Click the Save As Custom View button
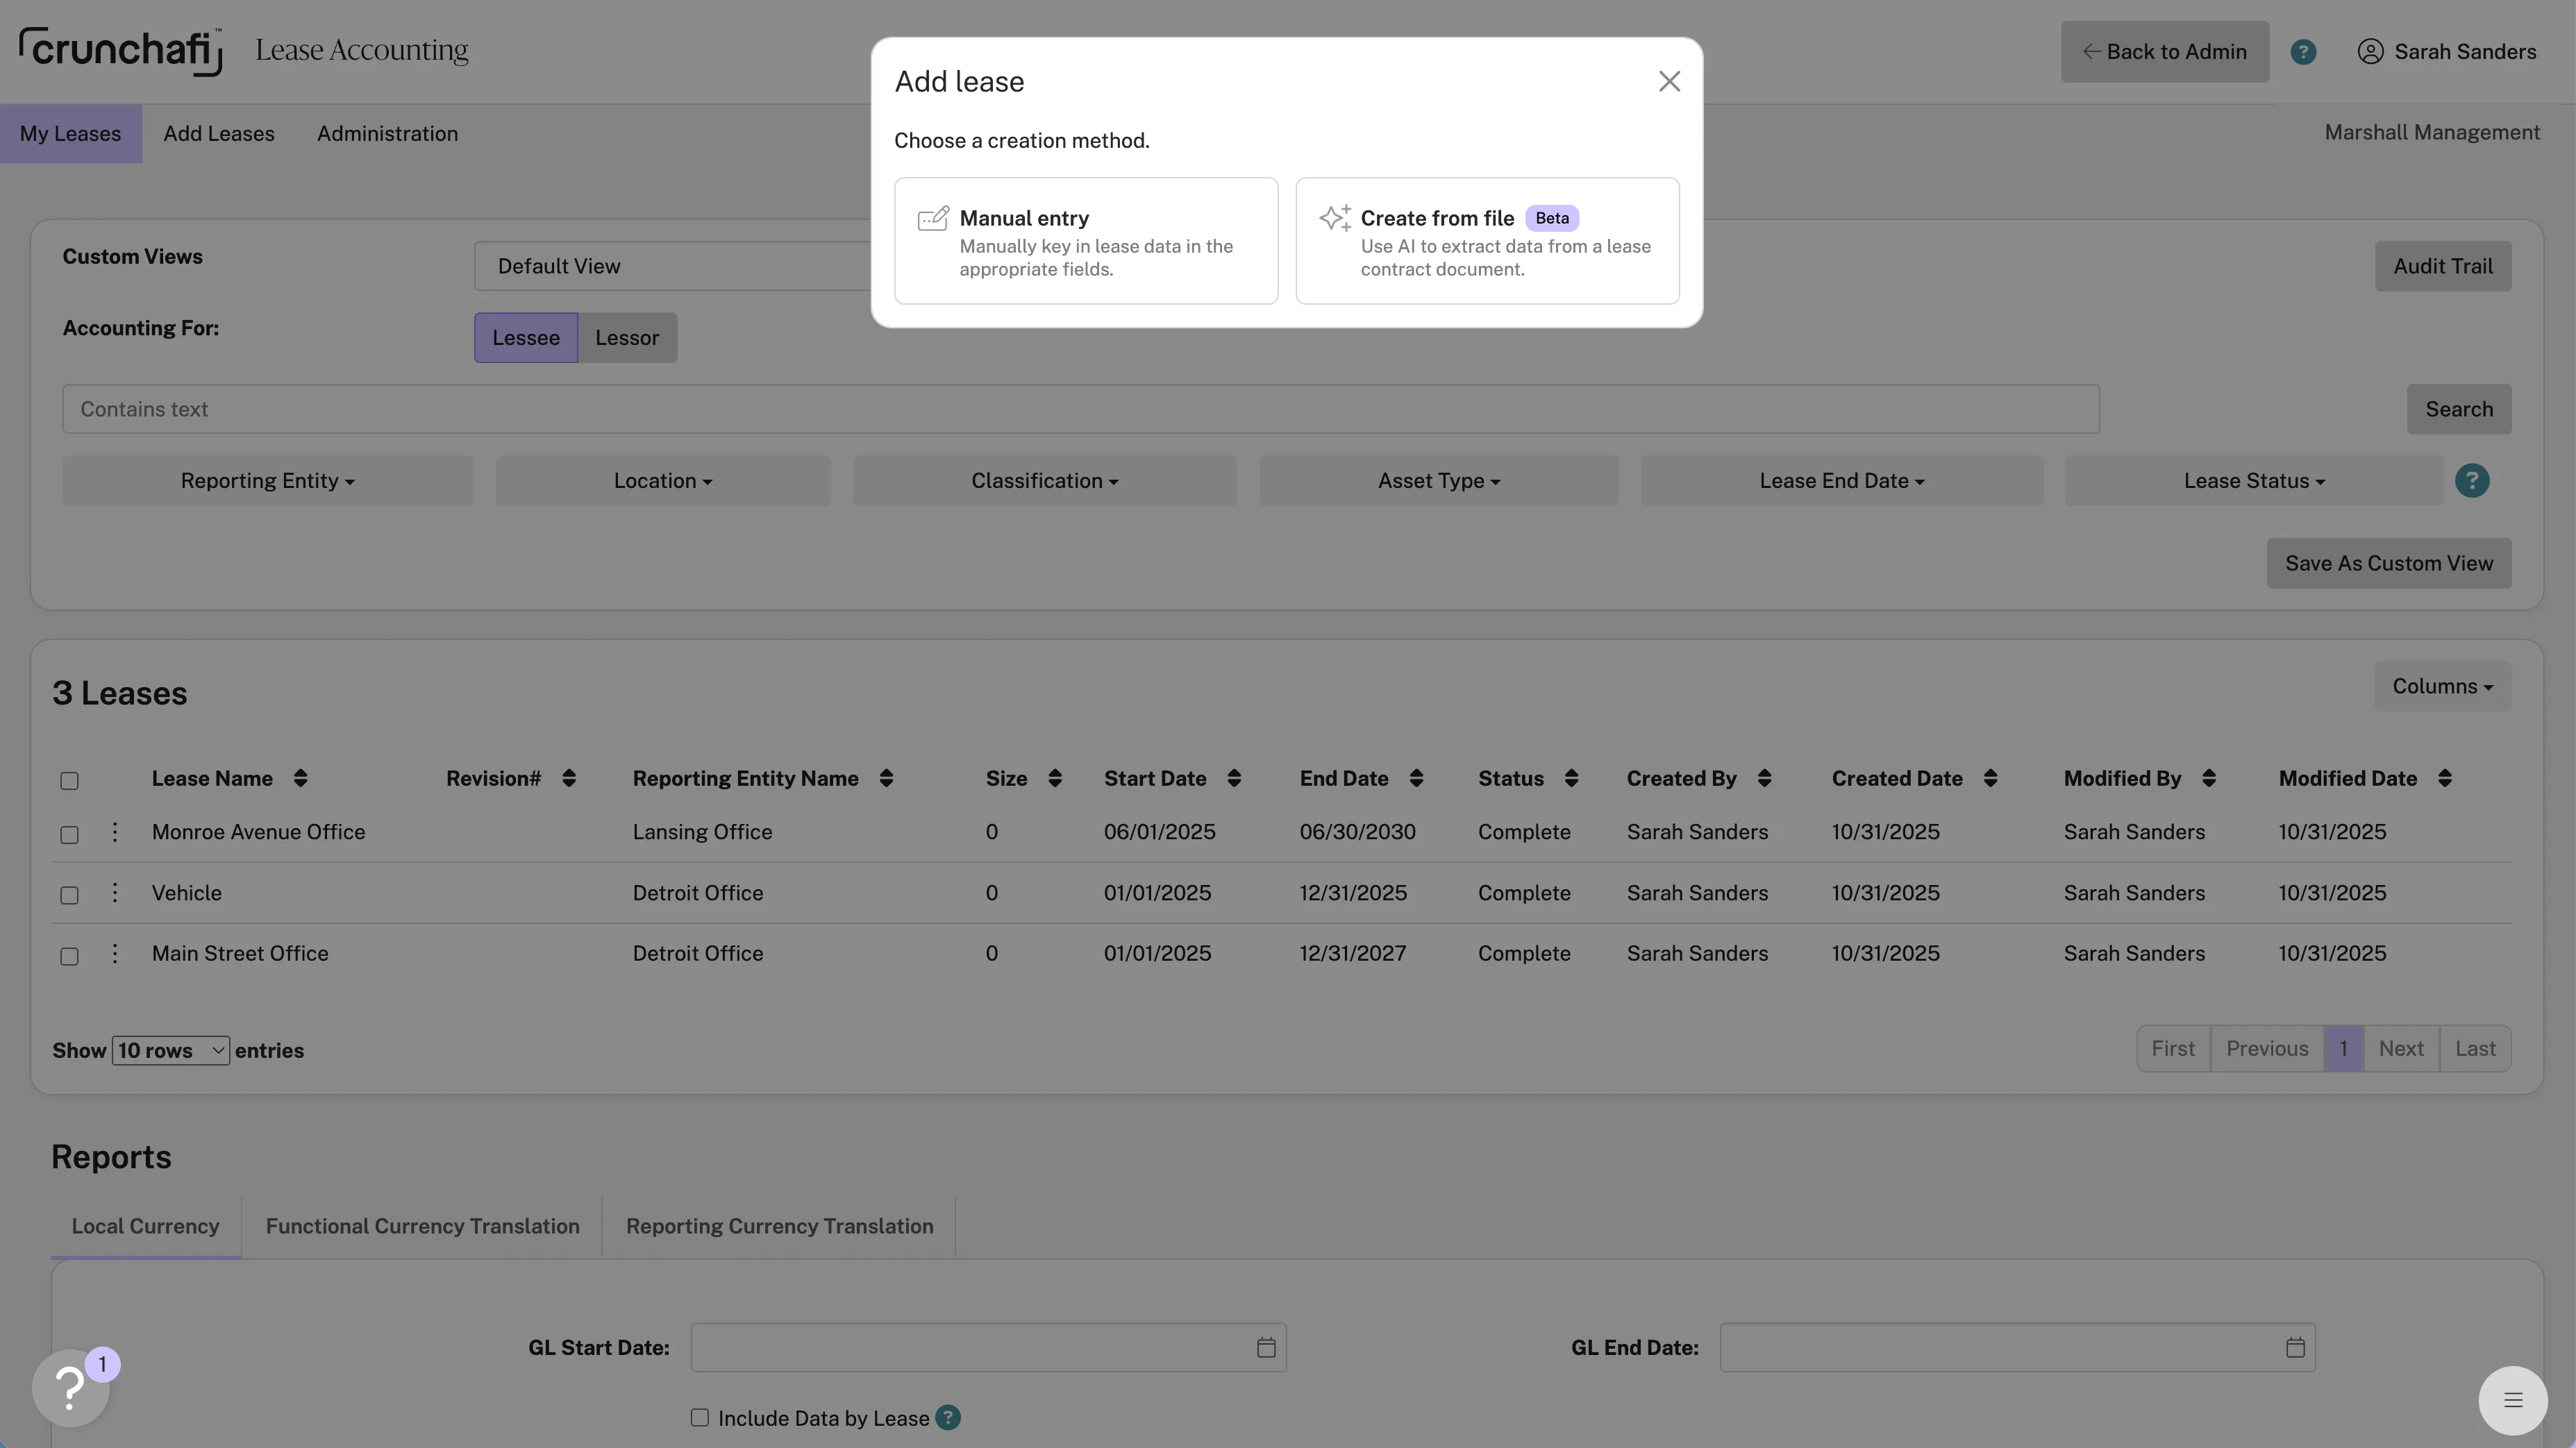 [2388, 563]
